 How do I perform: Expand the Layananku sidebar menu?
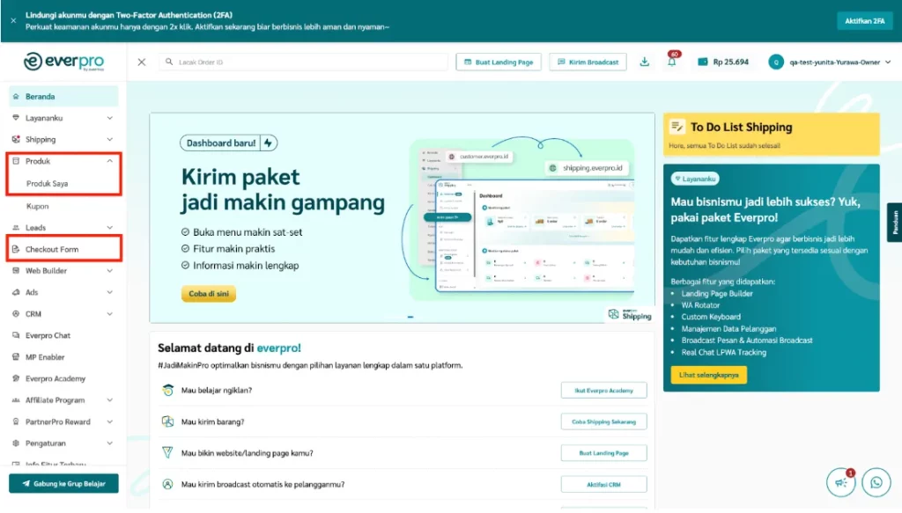(x=109, y=118)
